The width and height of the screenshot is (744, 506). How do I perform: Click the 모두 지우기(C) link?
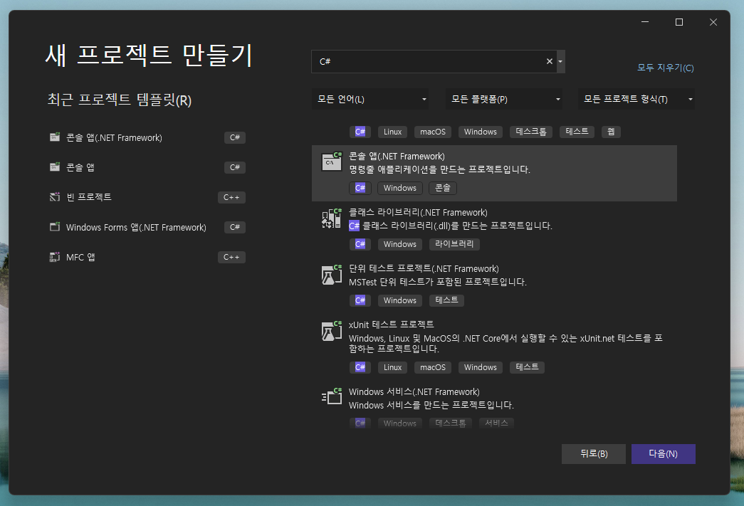coord(665,68)
